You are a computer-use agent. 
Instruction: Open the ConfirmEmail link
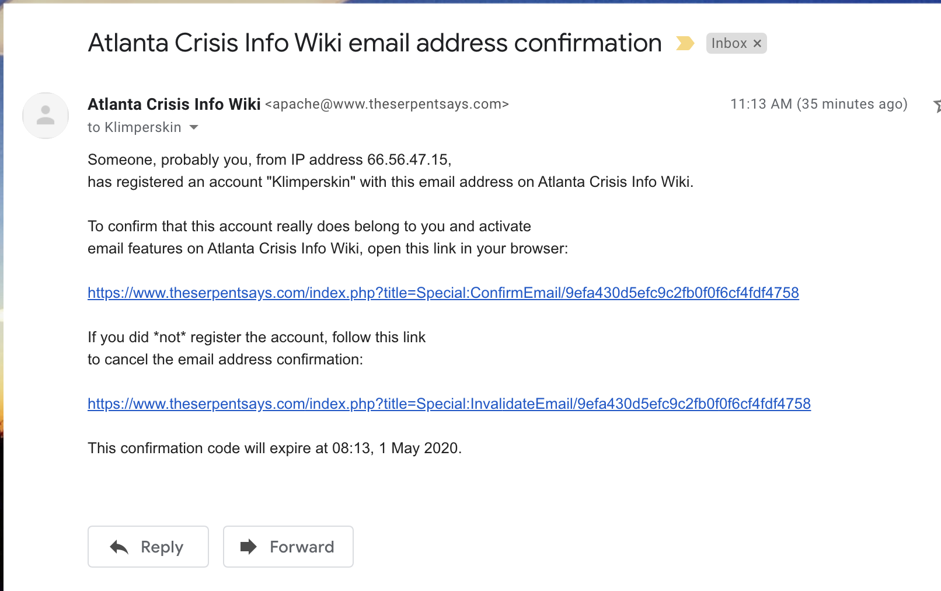coord(443,293)
